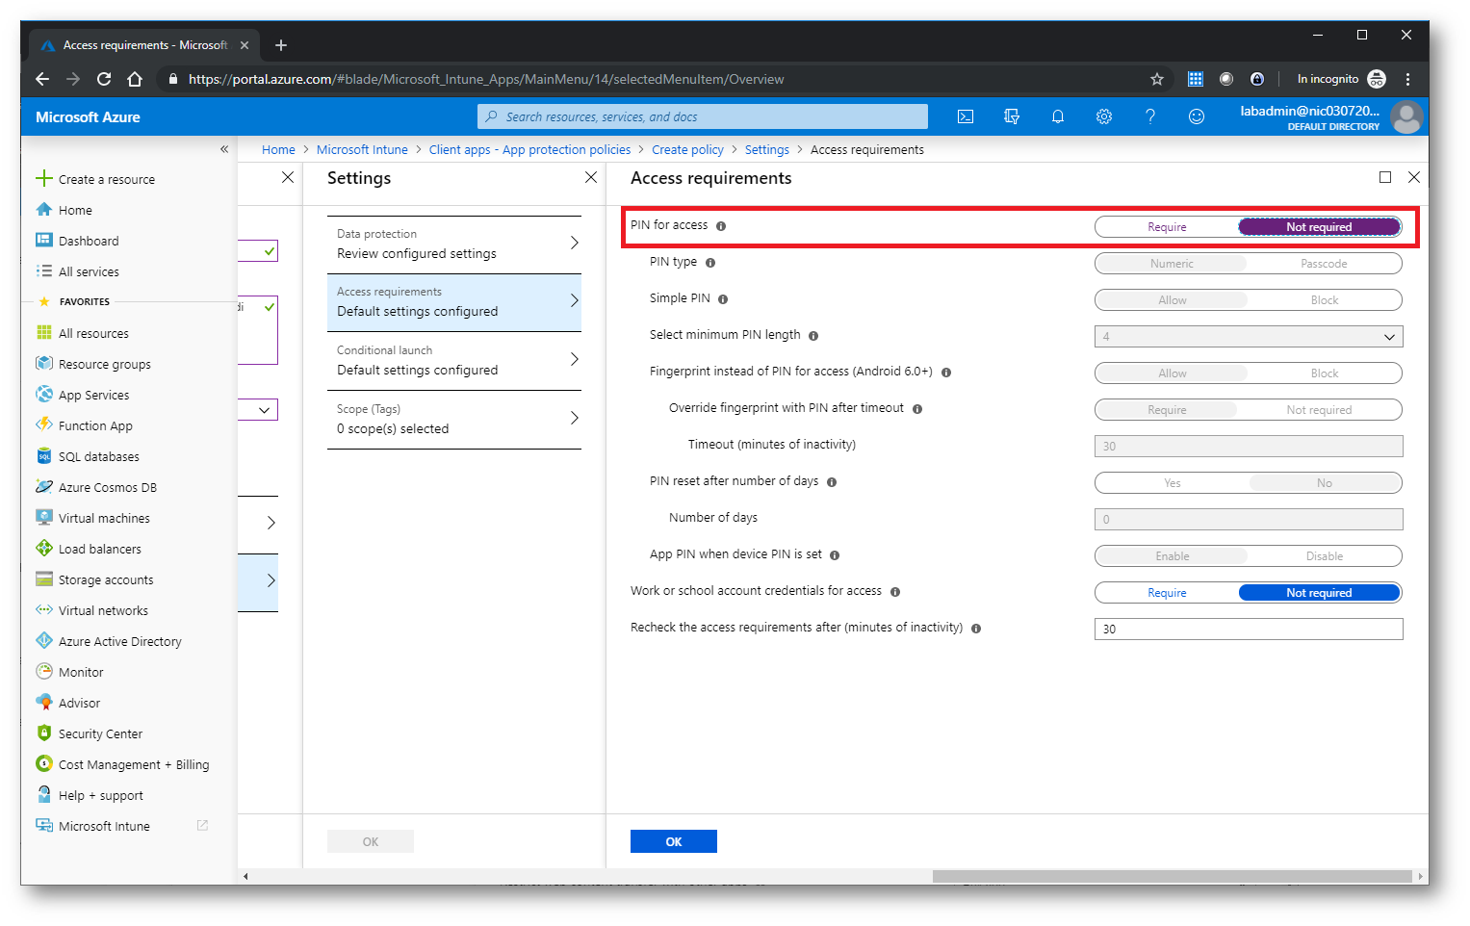Go to Home breadcrumb link
1470x926 pixels.
click(278, 149)
